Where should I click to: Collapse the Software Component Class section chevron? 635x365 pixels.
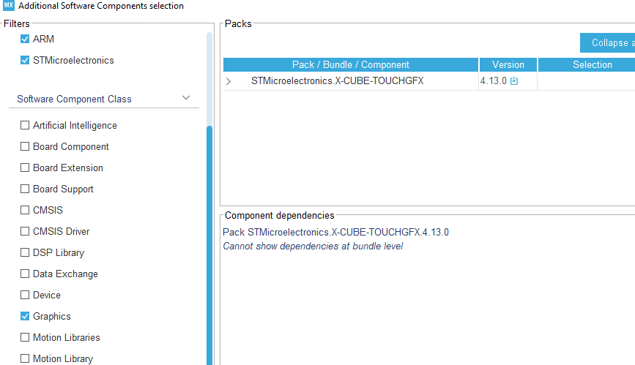point(186,98)
